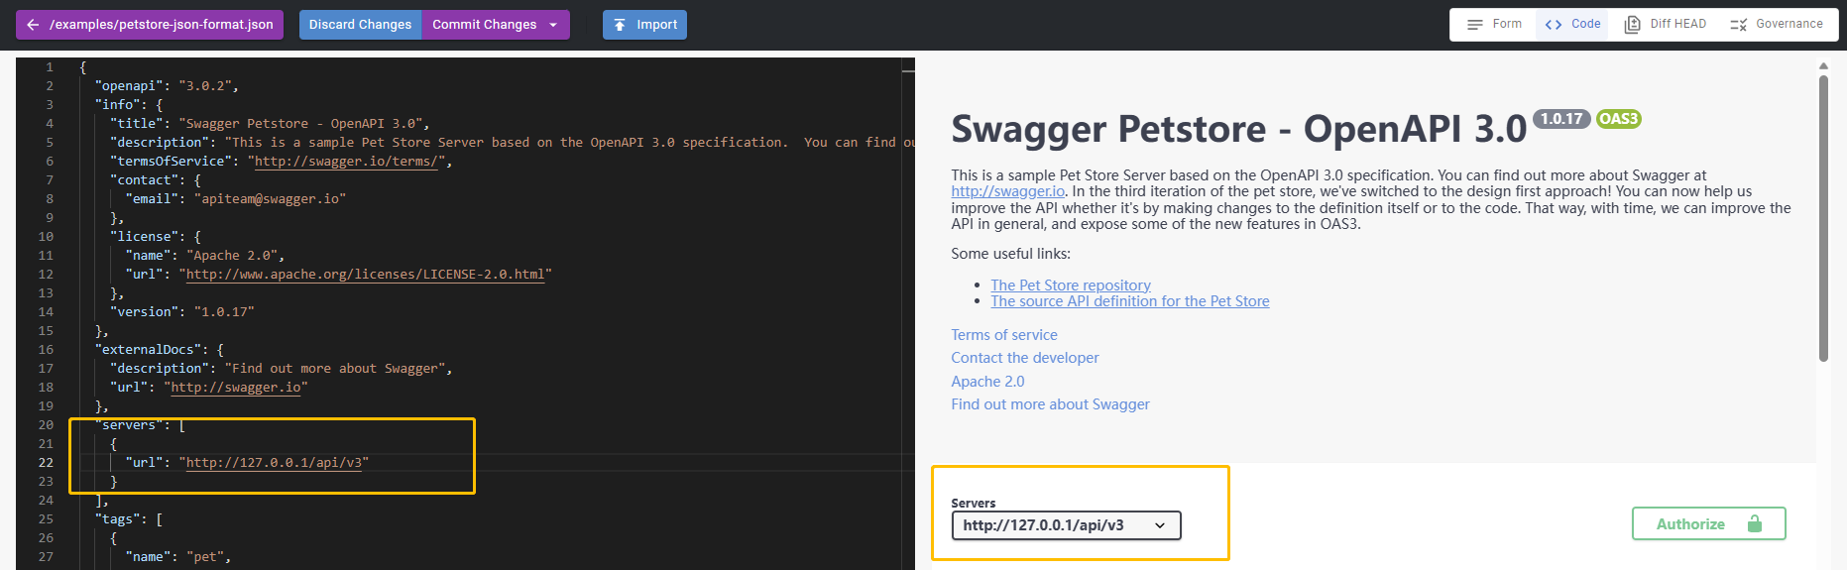
Task: Click the "externalDocs" key on line 16
Action: (x=152, y=350)
